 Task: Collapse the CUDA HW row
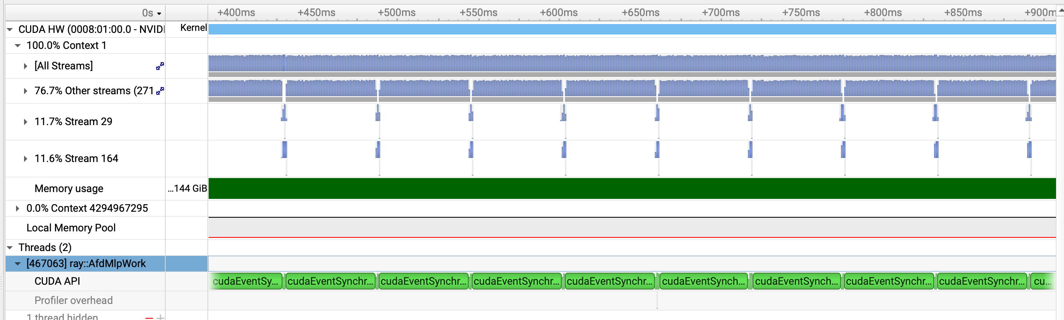[x=10, y=30]
